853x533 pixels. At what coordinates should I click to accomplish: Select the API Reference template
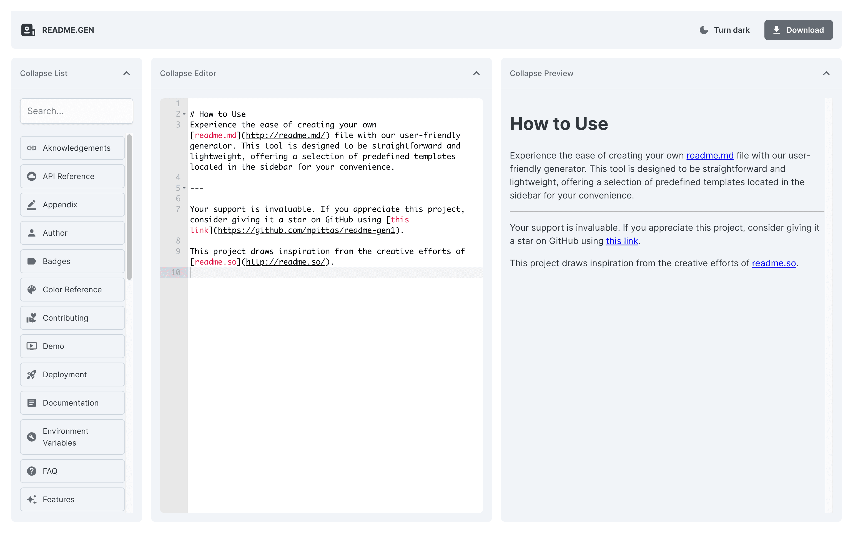[x=72, y=176]
